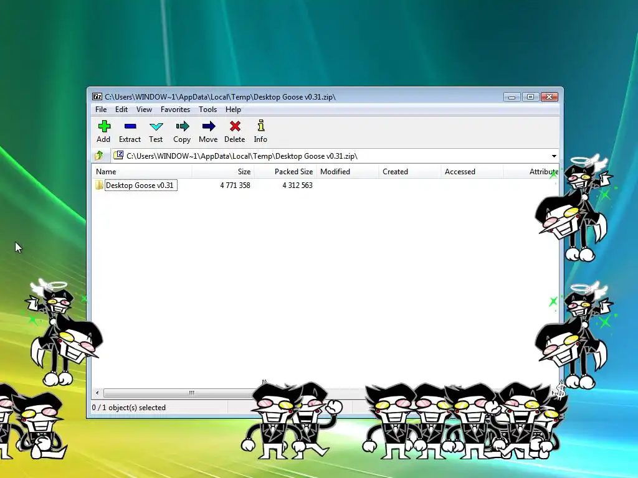Image resolution: width=638 pixels, height=478 pixels.
Task: Click the Extract toolbar icon
Action: point(130,126)
